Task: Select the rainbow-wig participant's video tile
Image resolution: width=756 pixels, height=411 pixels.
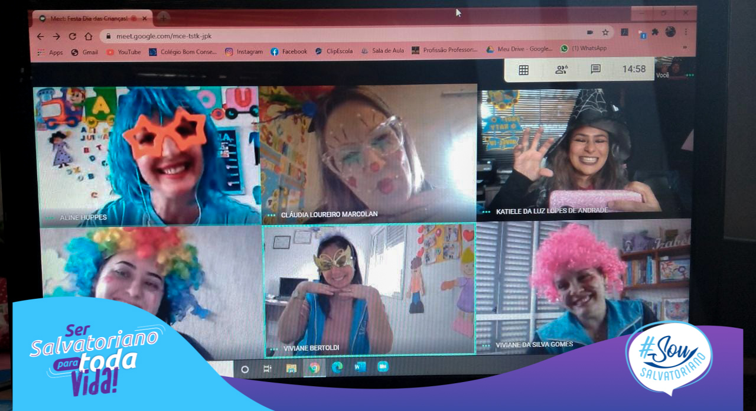Action: tap(151, 292)
